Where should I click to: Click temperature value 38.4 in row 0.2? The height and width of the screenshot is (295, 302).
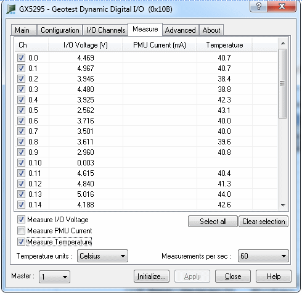point(224,79)
